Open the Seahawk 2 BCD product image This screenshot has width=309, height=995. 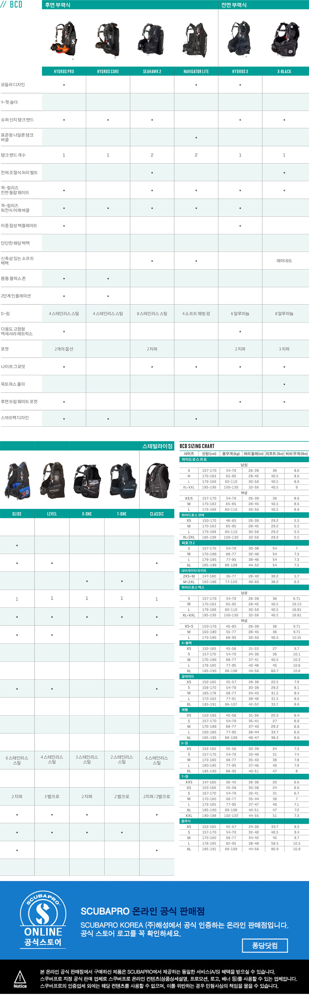point(152,40)
